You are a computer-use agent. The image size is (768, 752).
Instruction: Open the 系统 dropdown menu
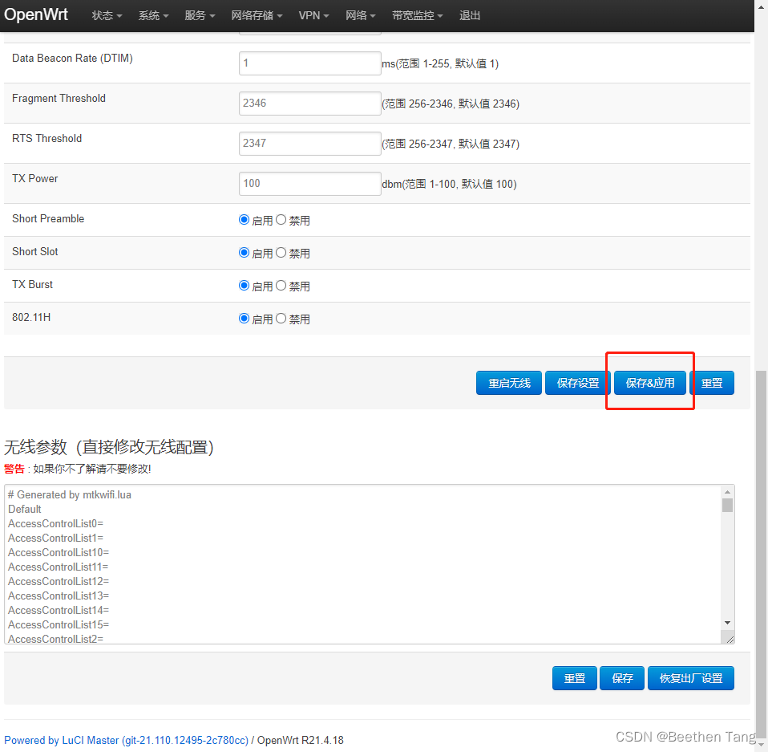click(x=153, y=16)
